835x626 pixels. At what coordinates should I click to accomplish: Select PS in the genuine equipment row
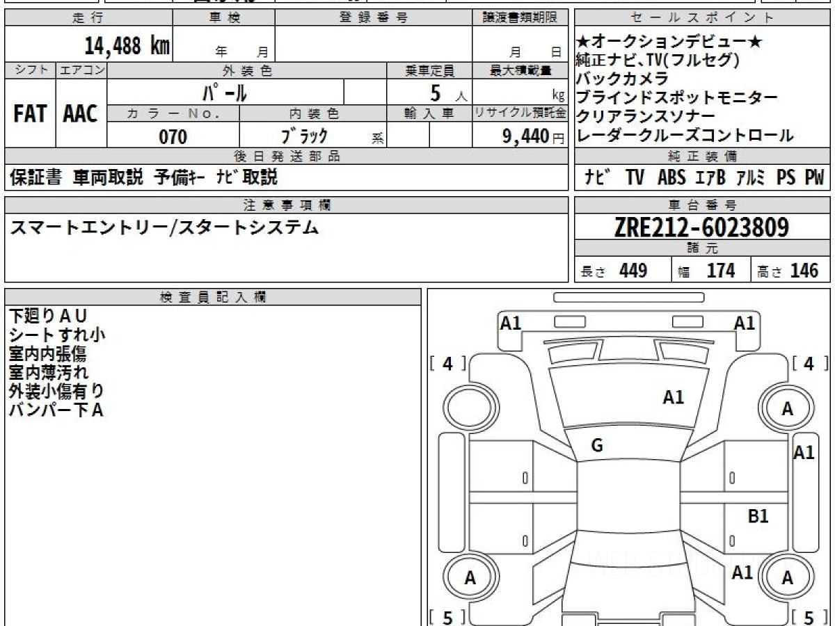point(786,178)
